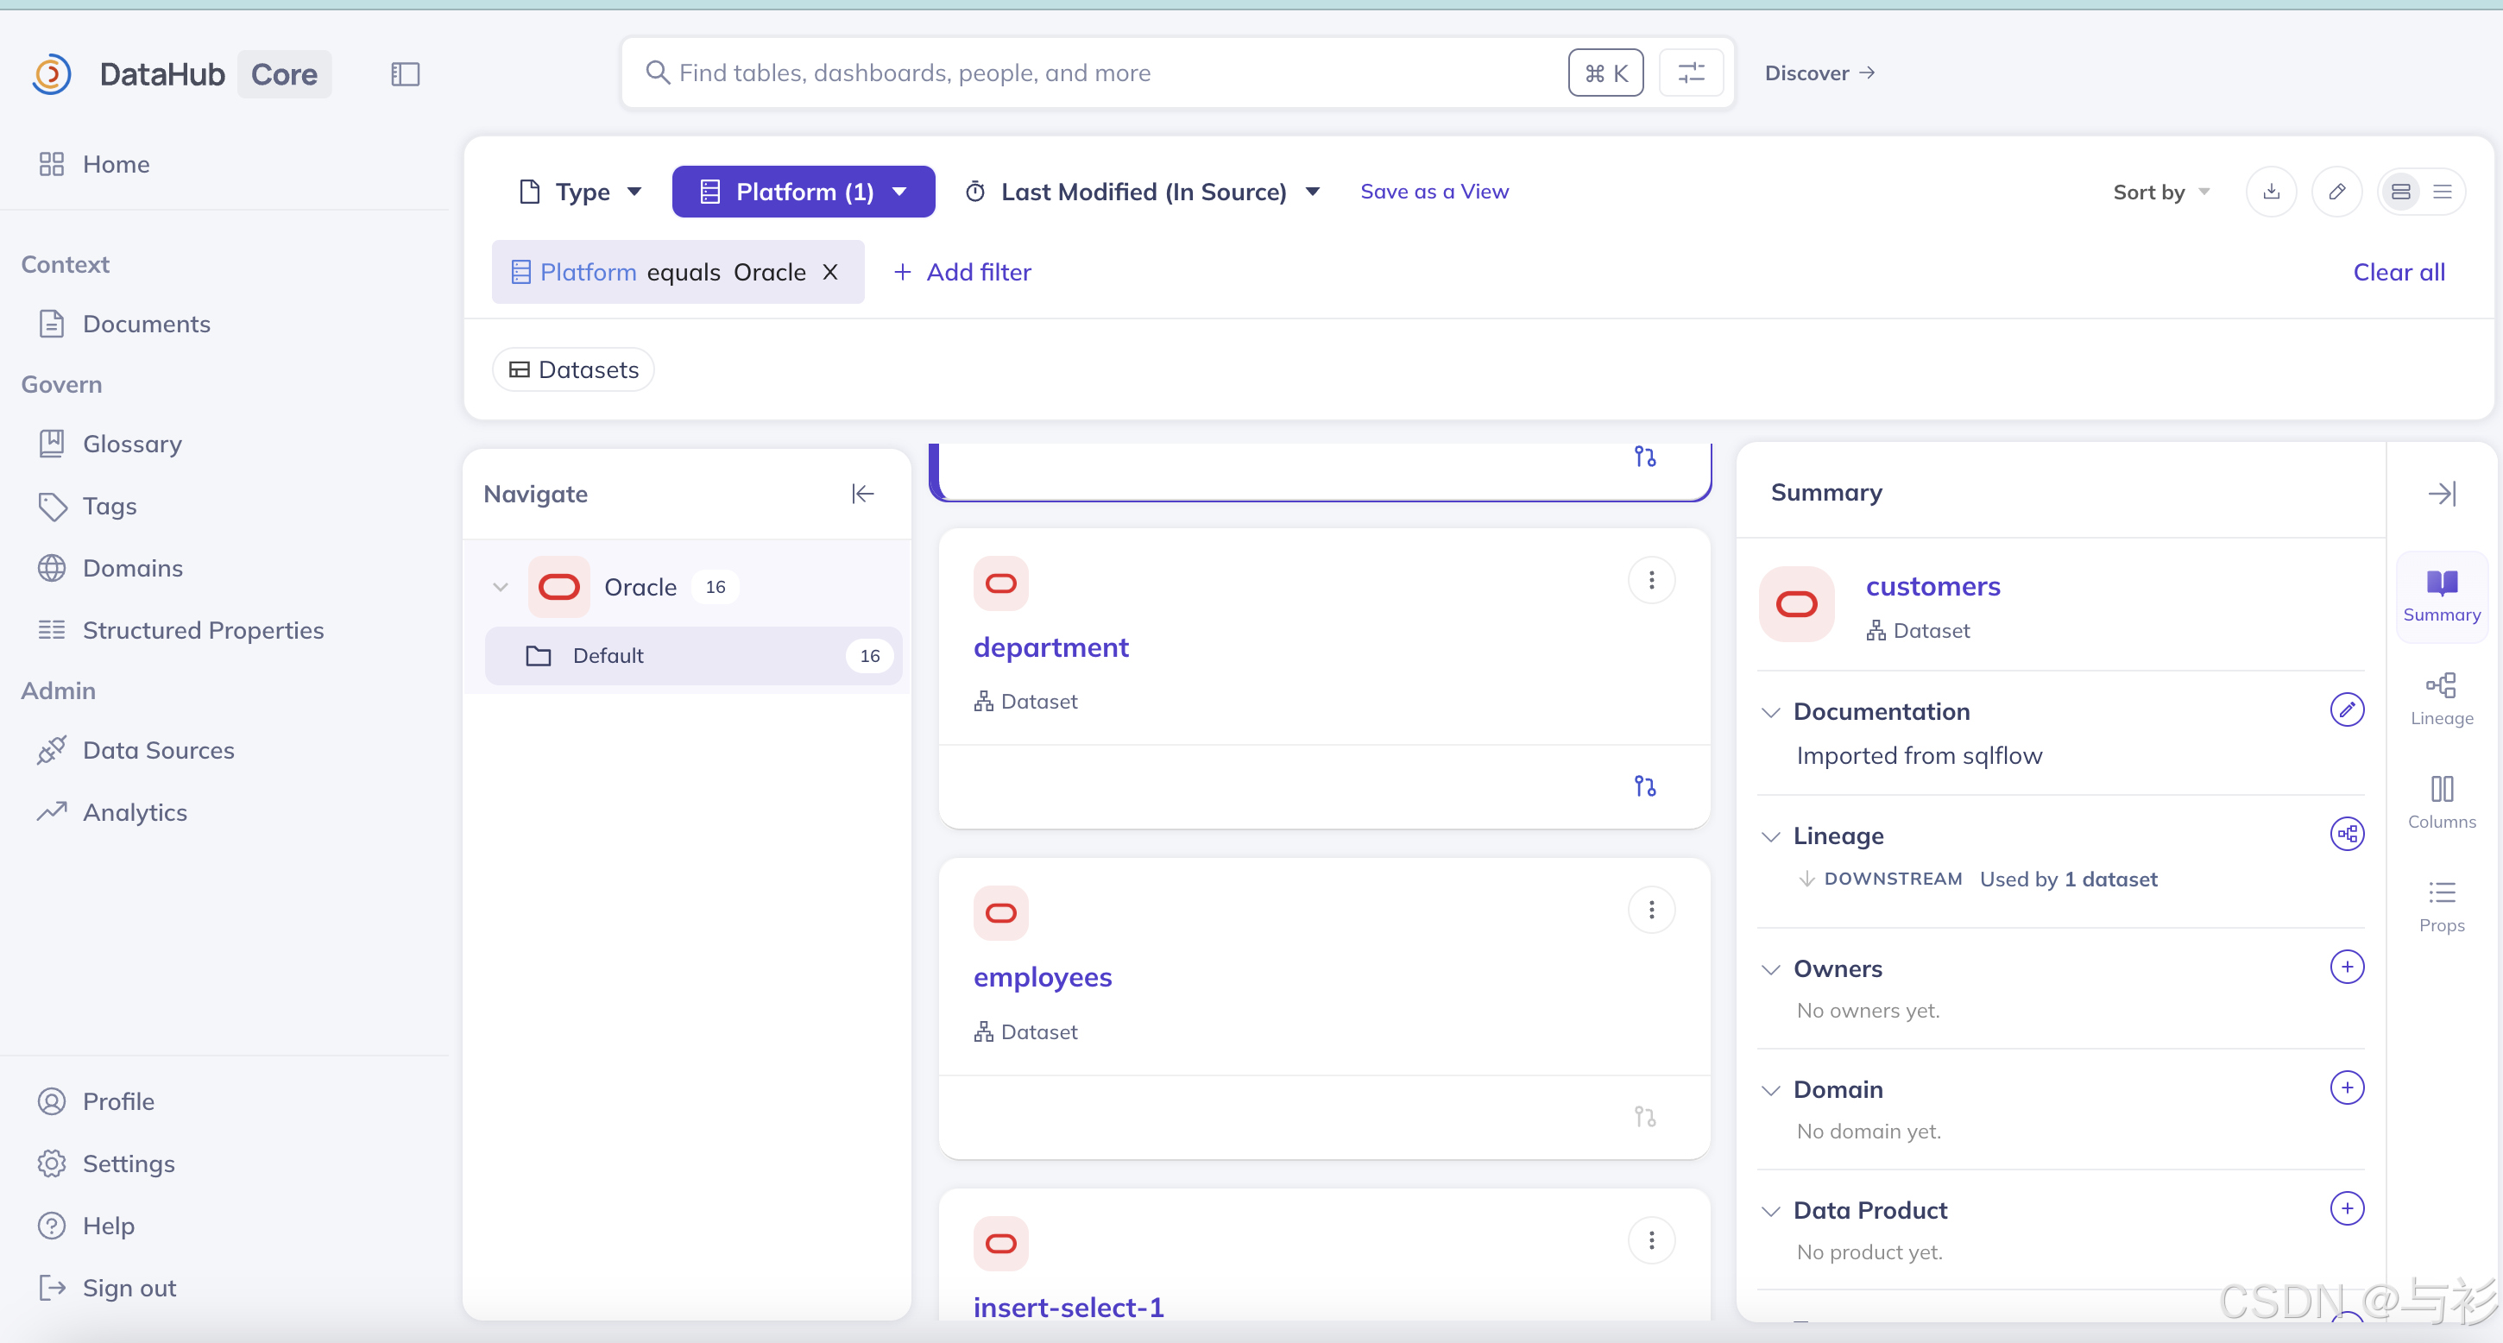This screenshot has height=1343, width=2503.
Task: Open the Sort by dropdown
Action: [2160, 192]
